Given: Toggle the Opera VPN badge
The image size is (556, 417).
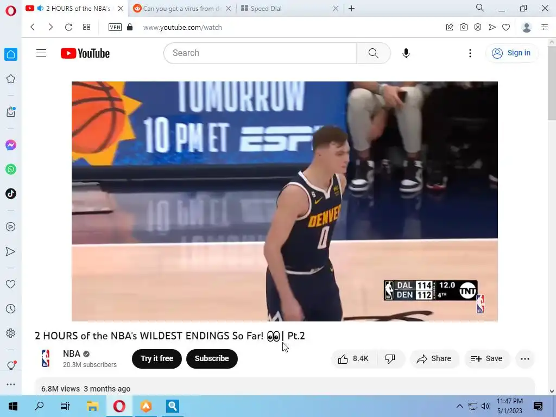Looking at the screenshot, I should pyautogui.click(x=115, y=27).
